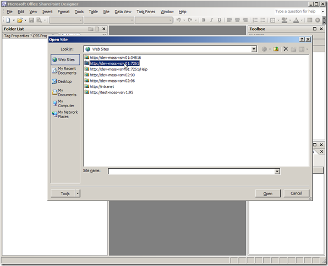Click the Create New Folder icon in dialog
The width and height of the screenshot is (328, 266).
pyautogui.click(x=293, y=49)
